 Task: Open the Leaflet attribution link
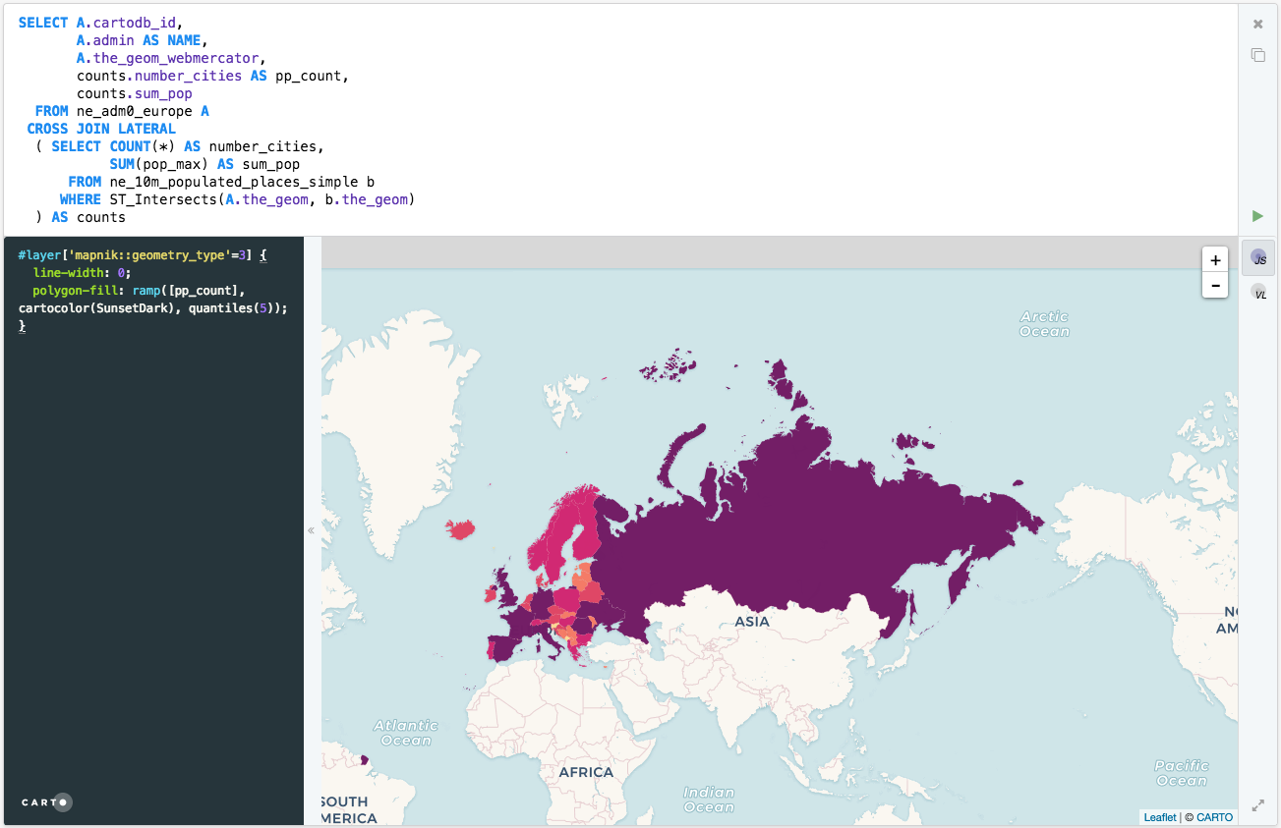coord(1159,817)
